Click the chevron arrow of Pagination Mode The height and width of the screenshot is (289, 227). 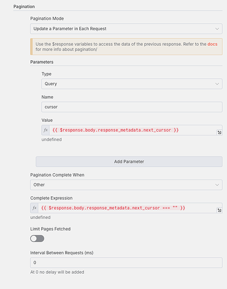tap(217, 29)
